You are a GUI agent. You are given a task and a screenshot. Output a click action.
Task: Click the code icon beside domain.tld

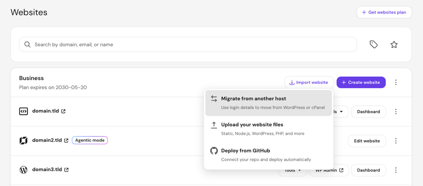[24, 111]
